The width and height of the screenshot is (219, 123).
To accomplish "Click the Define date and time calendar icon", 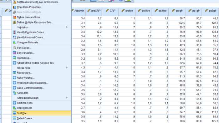I will [x=14, y=17].
